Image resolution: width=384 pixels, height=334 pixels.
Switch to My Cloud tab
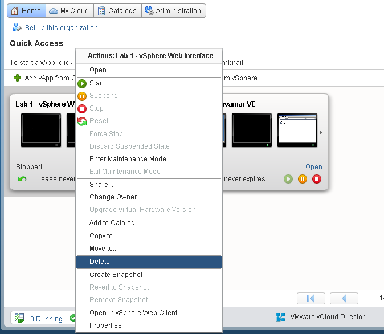coord(70,10)
